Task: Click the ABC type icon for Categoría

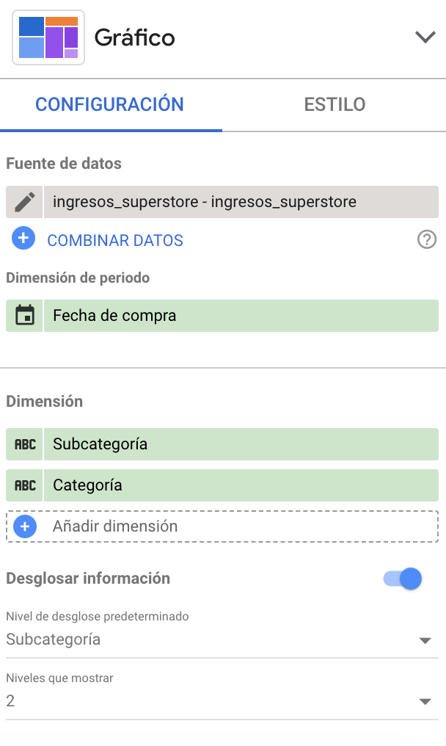Action: click(x=25, y=485)
